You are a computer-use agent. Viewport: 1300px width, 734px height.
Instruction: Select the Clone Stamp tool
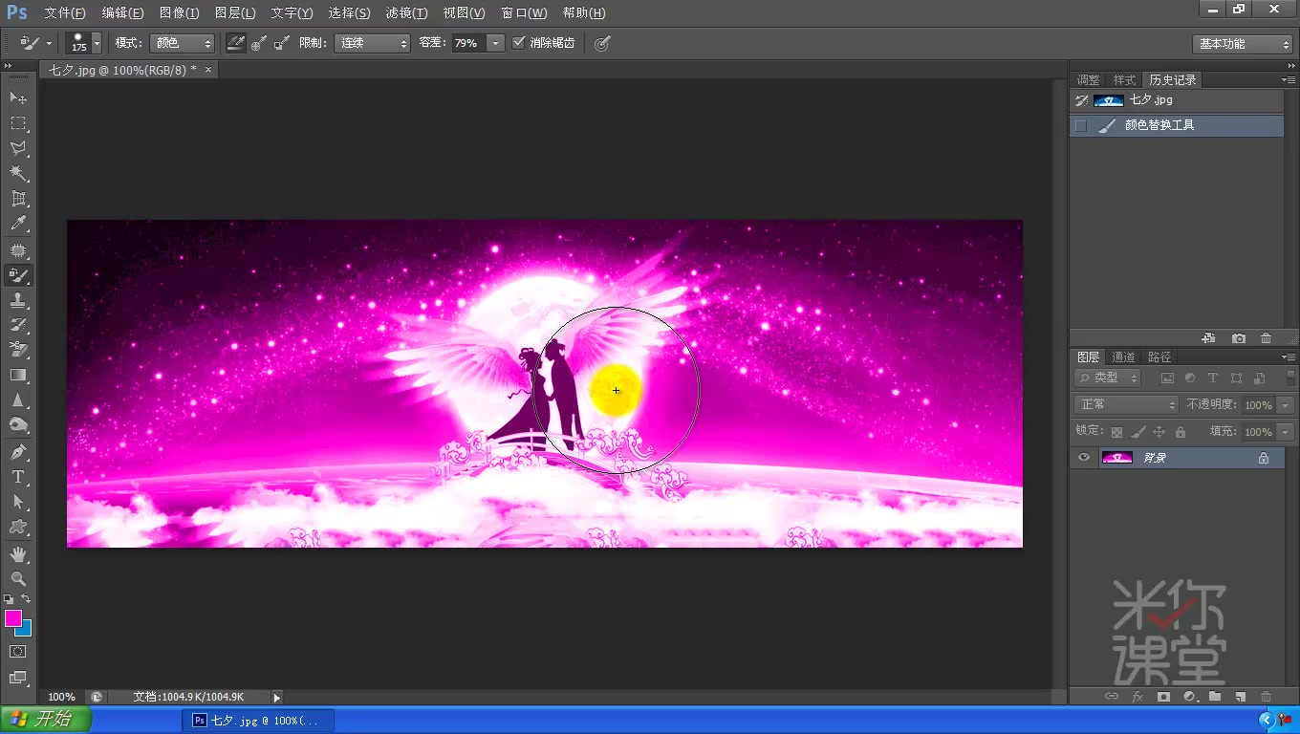[18, 300]
